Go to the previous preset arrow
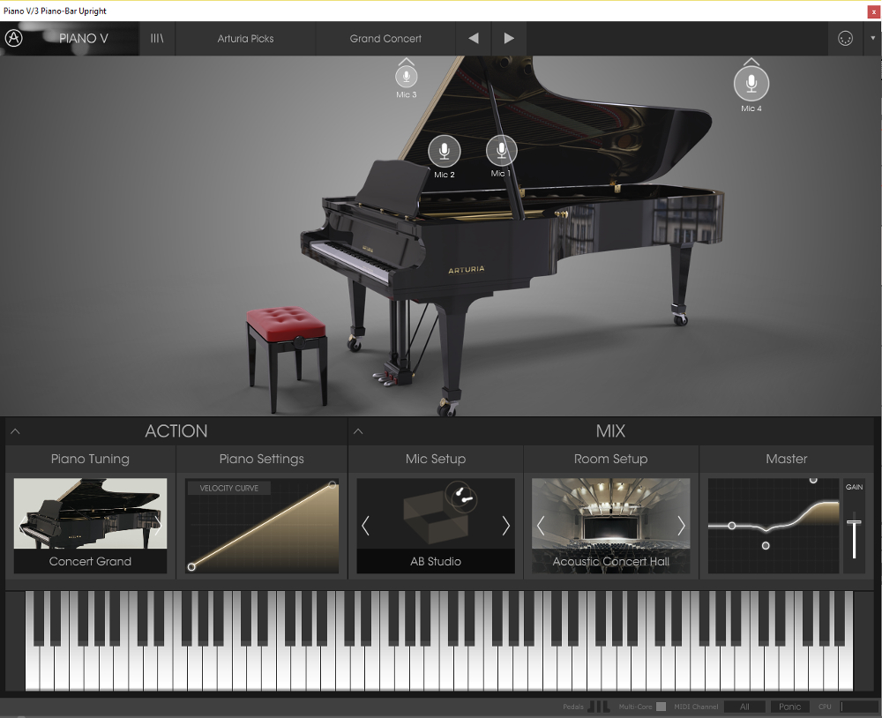Viewport: 882px width, 718px height. (474, 38)
